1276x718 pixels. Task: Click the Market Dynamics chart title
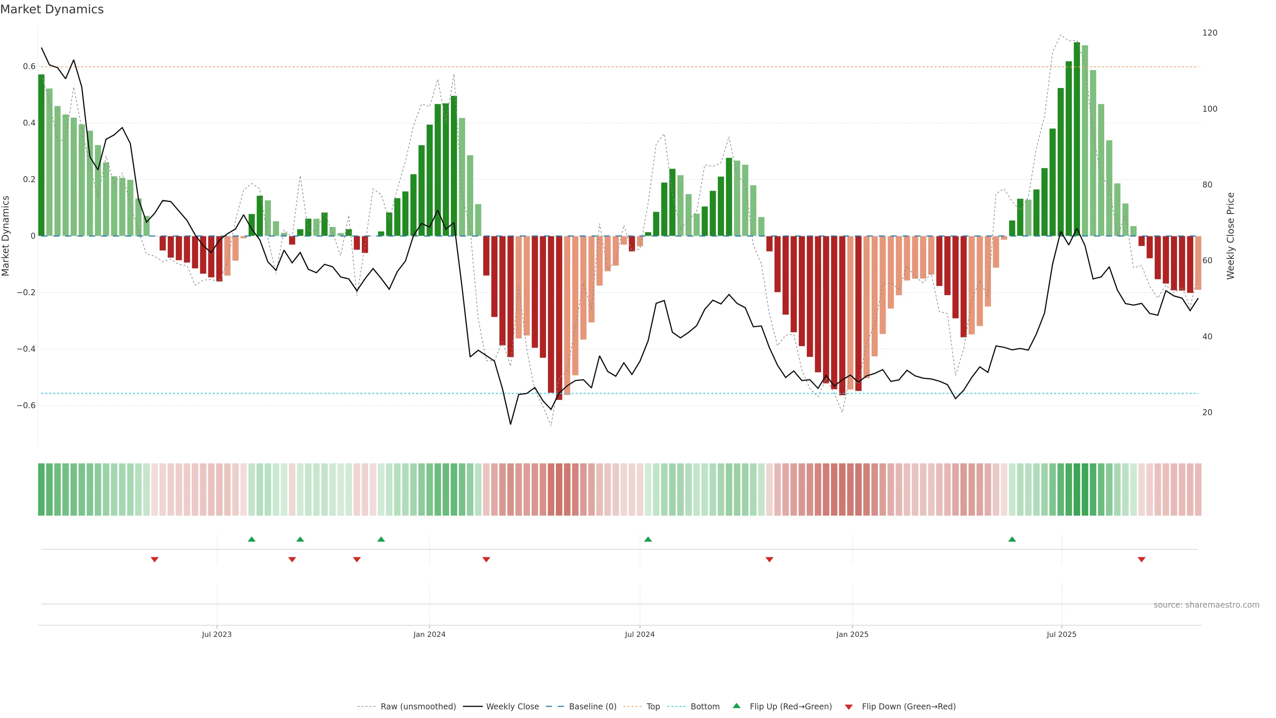click(x=52, y=9)
